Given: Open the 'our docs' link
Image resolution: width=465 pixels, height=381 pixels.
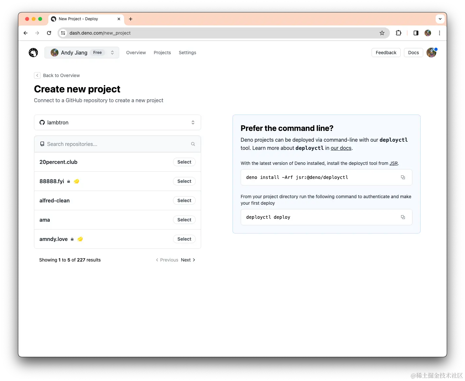Looking at the screenshot, I should (341, 148).
